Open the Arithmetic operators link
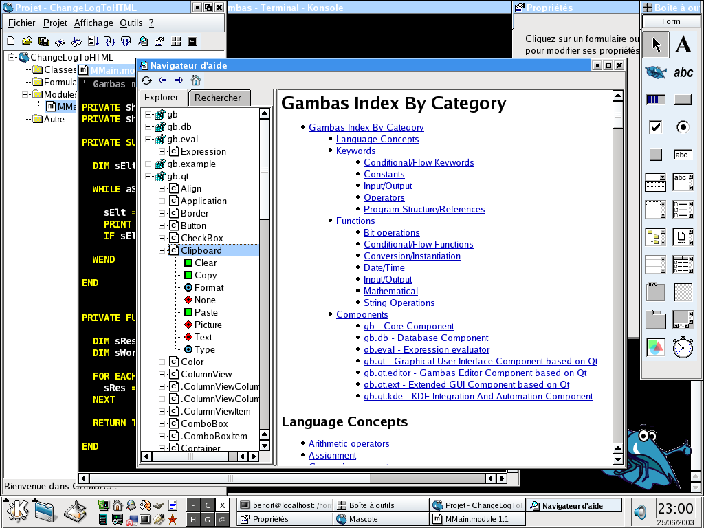The width and height of the screenshot is (704, 528). [x=349, y=443]
